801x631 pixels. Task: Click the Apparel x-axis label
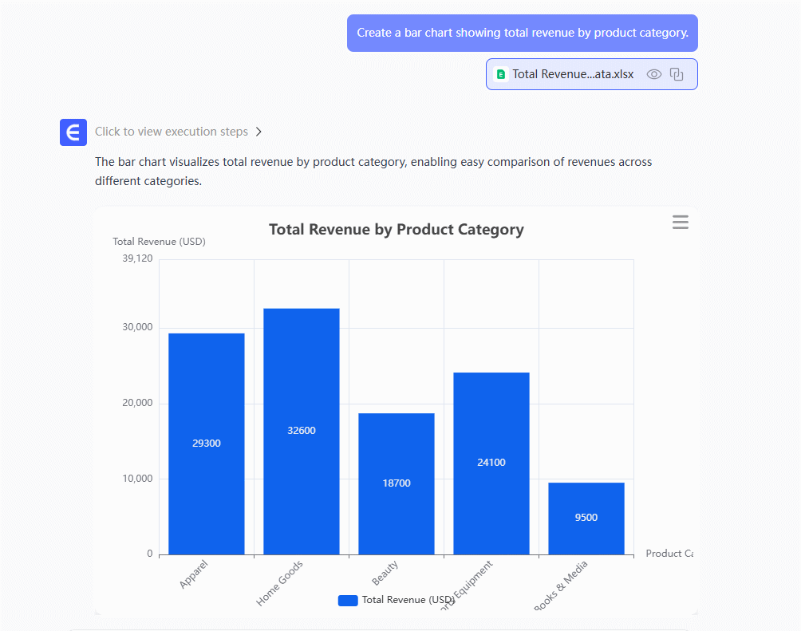coord(194,574)
